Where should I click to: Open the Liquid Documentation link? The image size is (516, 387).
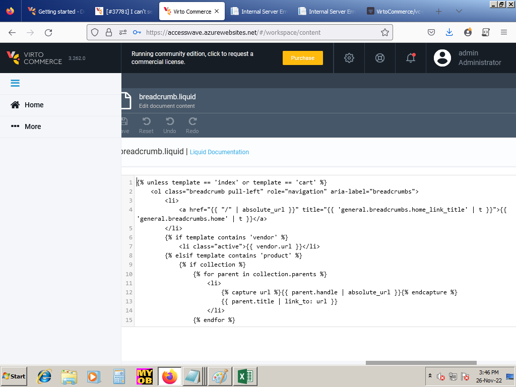pos(219,152)
